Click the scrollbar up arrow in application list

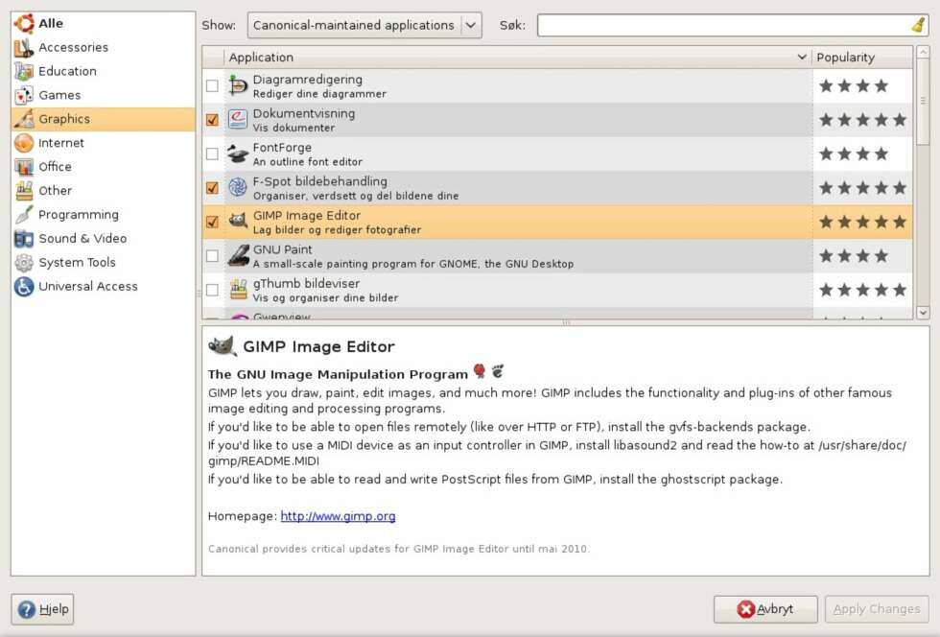[923, 52]
